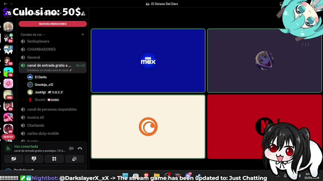Click the SharkO username
323x181 pixels.
[x=40, y=100]
